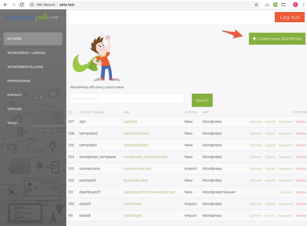This screenshot has width=307, height=226.
Task: Click the PROJECT NAME column header
Action: point(92,112)
